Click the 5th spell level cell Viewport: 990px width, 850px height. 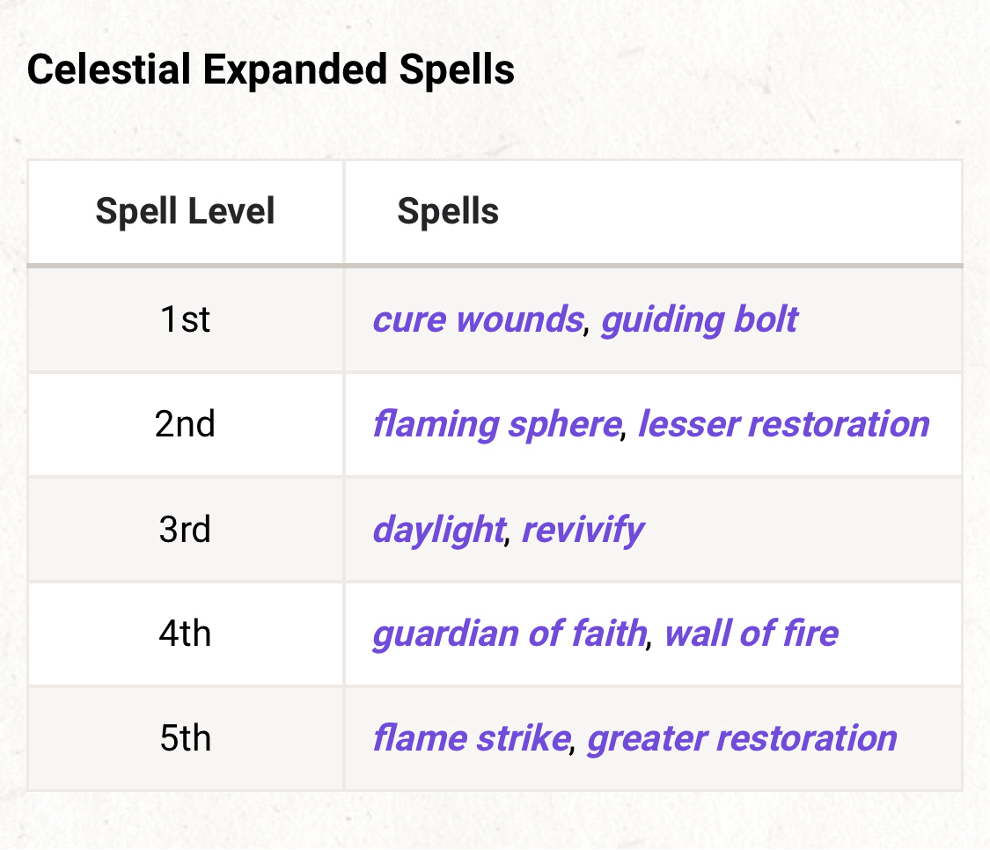point(185,738)
